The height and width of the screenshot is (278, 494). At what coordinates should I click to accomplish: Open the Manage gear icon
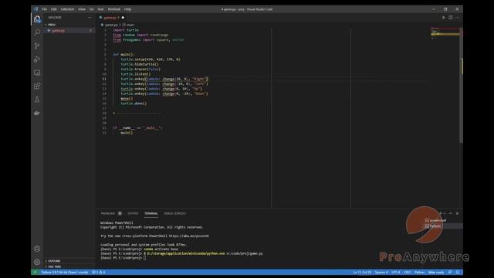pos(37,262)
